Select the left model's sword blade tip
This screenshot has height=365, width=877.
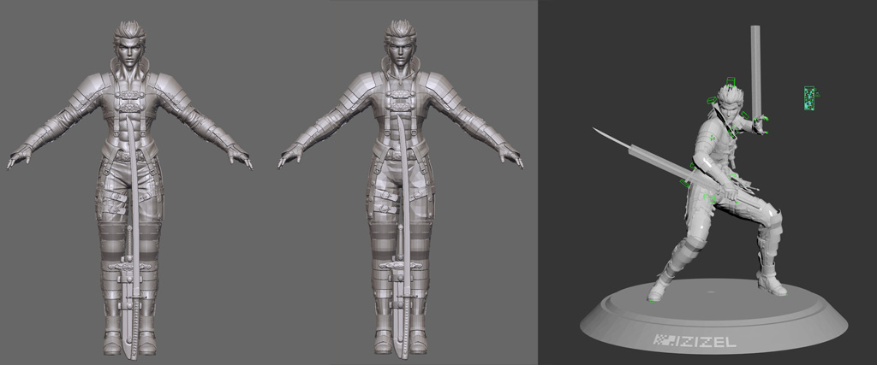tap(130, 349)
